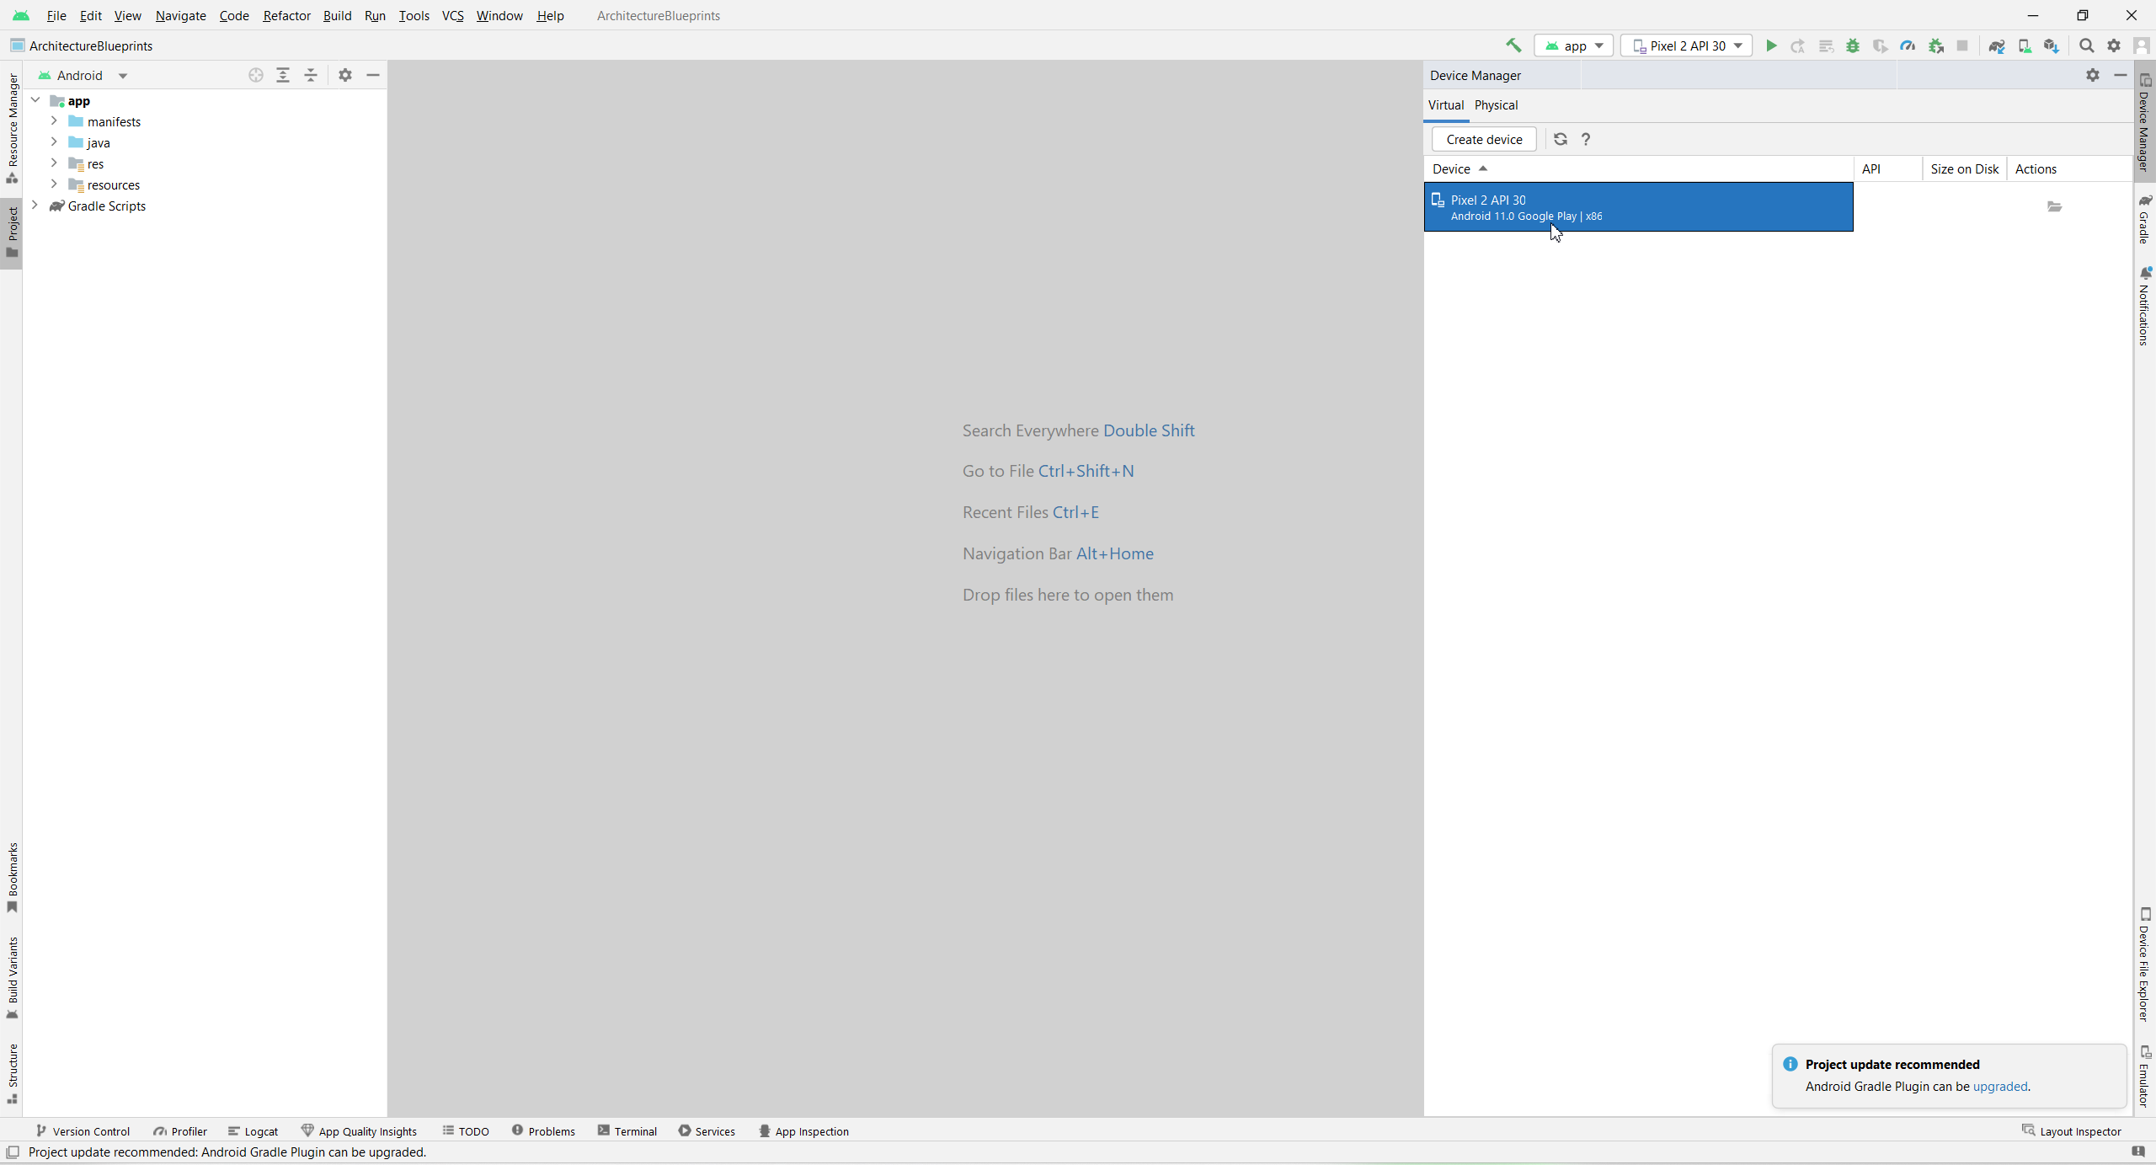Open the Pixel 2 device folder action
Viewport: 2156px width, 1165px height.
click(2055, 206)
